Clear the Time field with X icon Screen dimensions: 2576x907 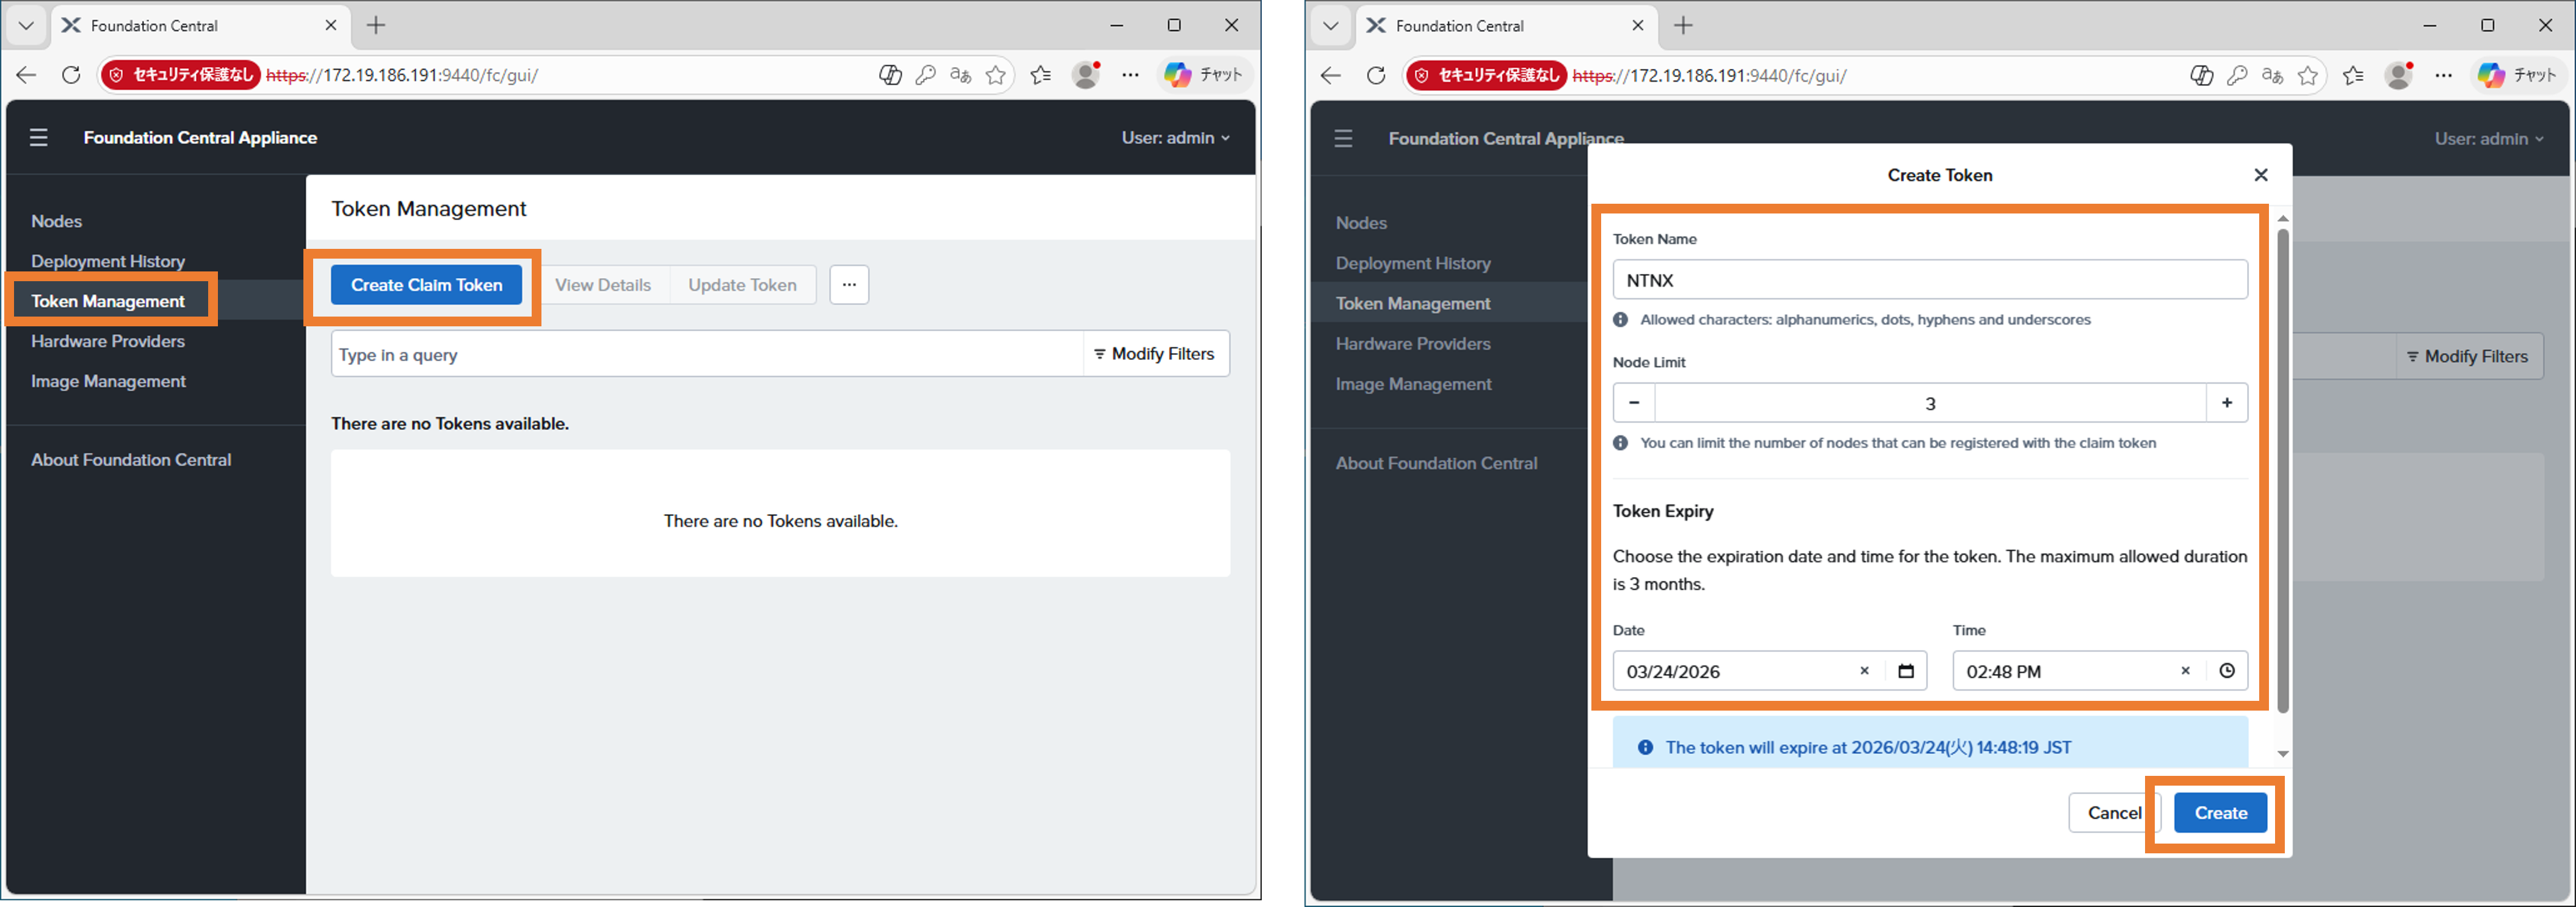coord(2185,672)
